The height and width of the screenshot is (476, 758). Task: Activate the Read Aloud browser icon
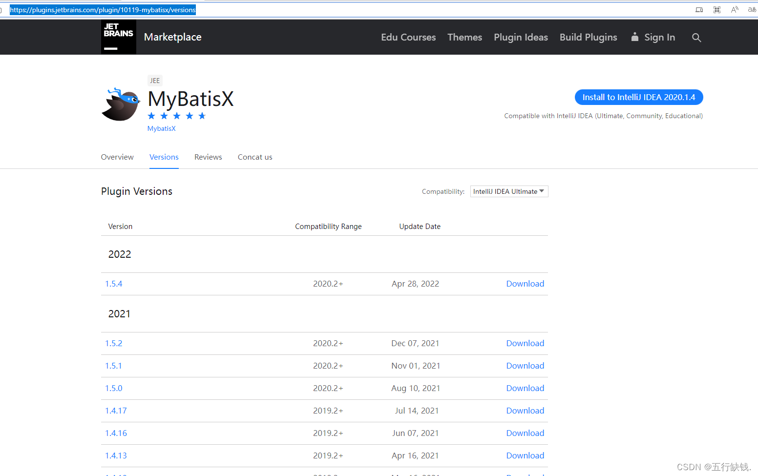tap(734, 9)
